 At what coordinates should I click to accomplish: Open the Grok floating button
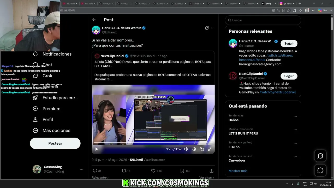click(320, 156)
